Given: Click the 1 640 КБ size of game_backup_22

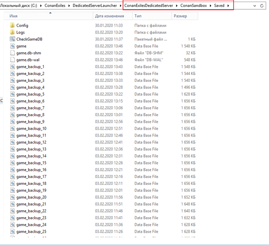Looking at the screenshot, I should [188, 211].
